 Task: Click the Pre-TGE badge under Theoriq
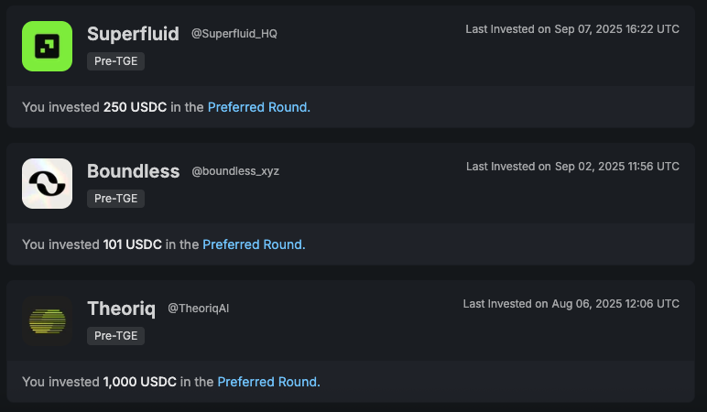116,336
